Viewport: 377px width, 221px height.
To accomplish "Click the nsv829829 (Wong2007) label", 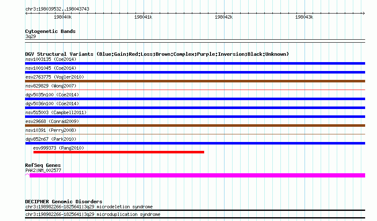I will pos(51,86).
